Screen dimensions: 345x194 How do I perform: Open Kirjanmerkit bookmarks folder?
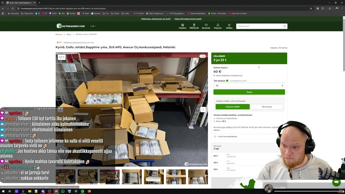(x=27, y=13)
